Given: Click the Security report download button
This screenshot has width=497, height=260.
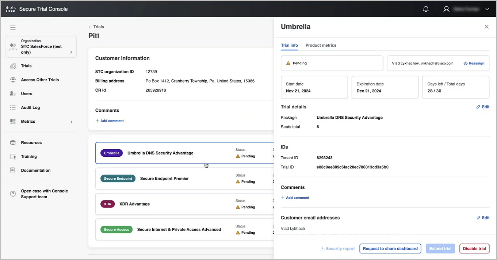Looking at the screenshot, I should pyautogui.click(x=337, y=249).
